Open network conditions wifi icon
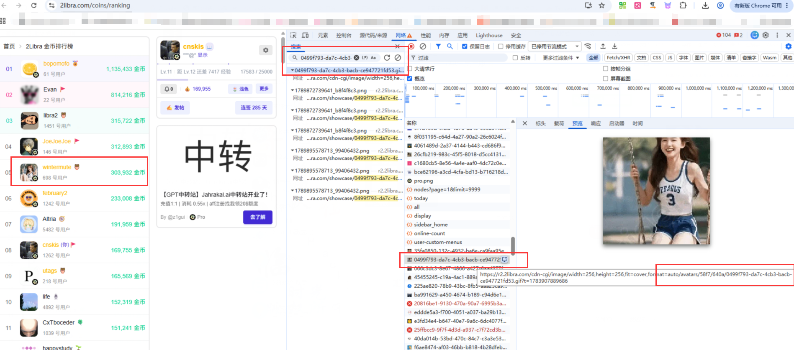 [588, 46]
